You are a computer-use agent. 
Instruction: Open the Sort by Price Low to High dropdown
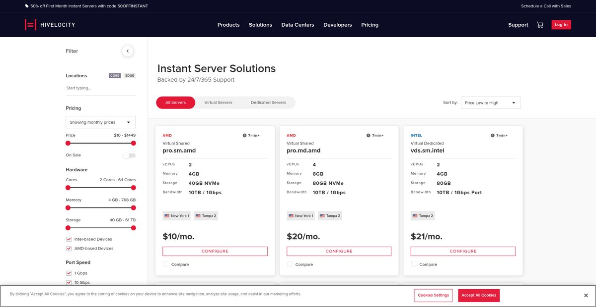coord(491,102)
